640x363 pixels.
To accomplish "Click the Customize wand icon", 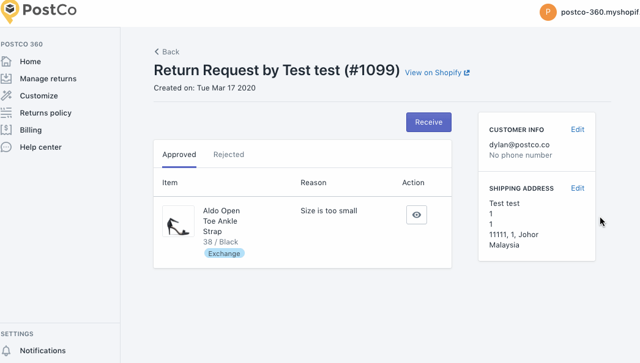I will [6, 96].
